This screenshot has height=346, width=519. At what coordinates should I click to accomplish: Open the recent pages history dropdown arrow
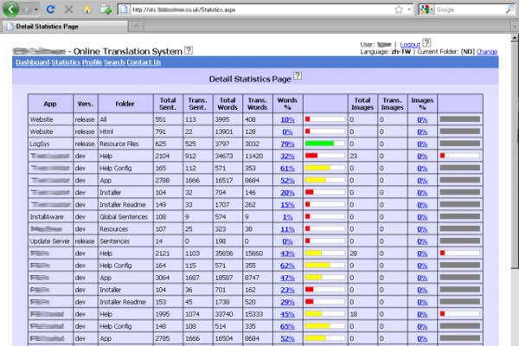(x=36, y=10)
